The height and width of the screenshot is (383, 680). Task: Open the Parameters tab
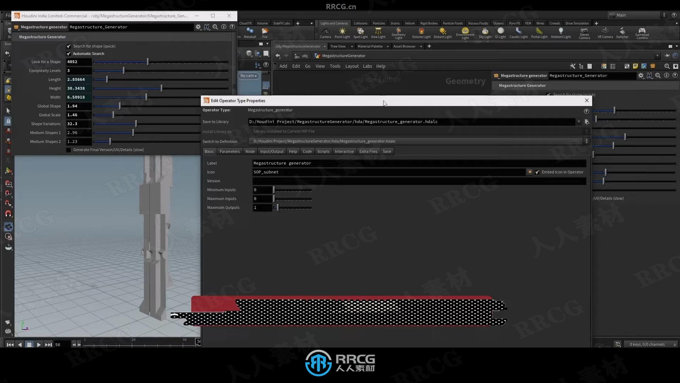[229, 151]
